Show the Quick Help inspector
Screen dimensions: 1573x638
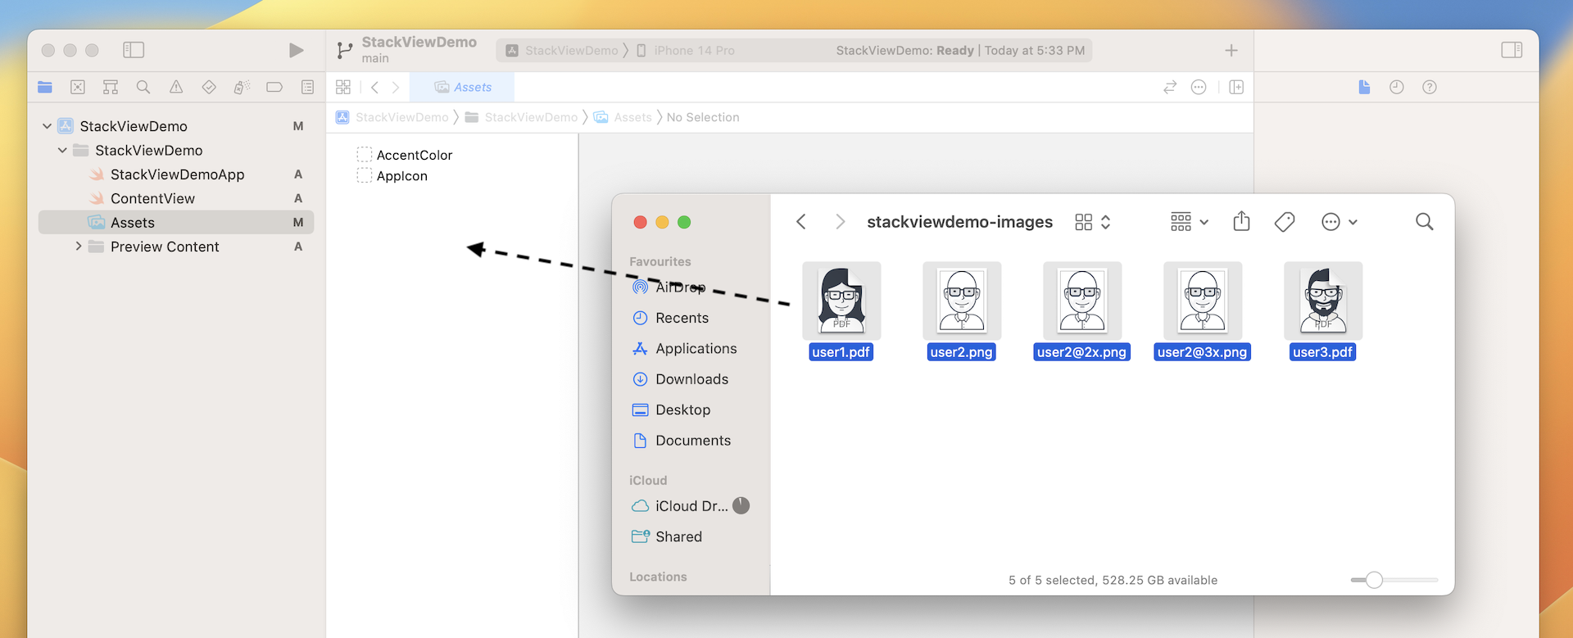click(1430, 87)
